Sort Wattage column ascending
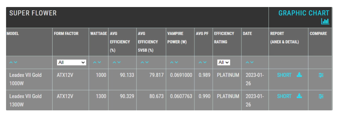Viewport: 345px width, 118px height. pyautogui.click(x=95, y=63)
